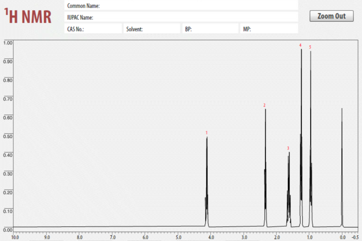Select peak label 1 near 4.1 ppm

(207, 133)
